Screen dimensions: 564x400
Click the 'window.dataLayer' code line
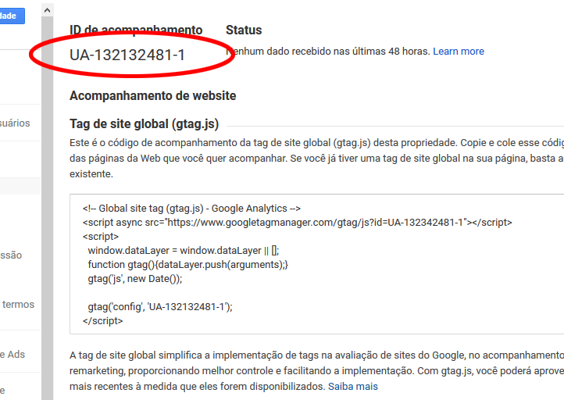[183, 250]
